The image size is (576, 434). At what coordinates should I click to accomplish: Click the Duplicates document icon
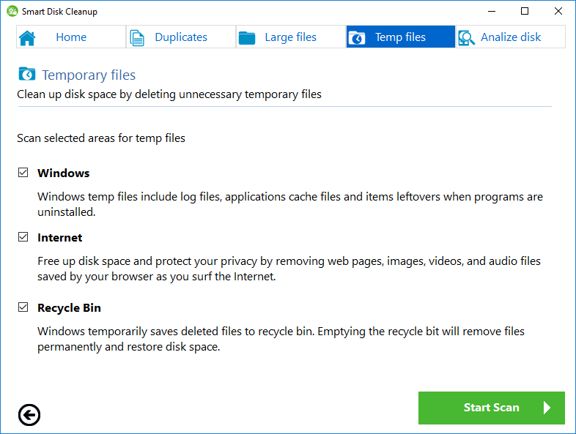pyautogui.click(x=137, y=37)
